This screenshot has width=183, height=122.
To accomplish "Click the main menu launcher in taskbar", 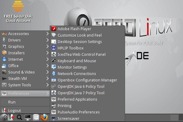I will click(4, 117).
